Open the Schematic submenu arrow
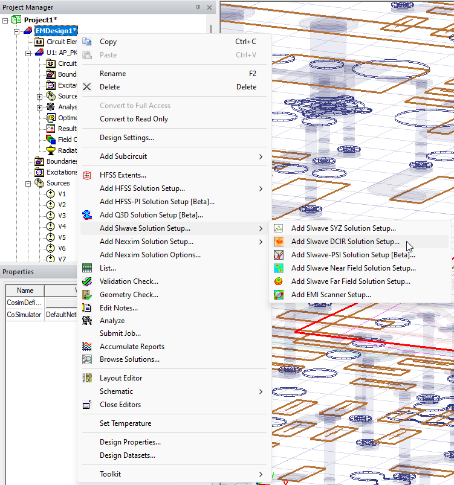This screenshot has height=485, width=454. click(x=261, y=391)
